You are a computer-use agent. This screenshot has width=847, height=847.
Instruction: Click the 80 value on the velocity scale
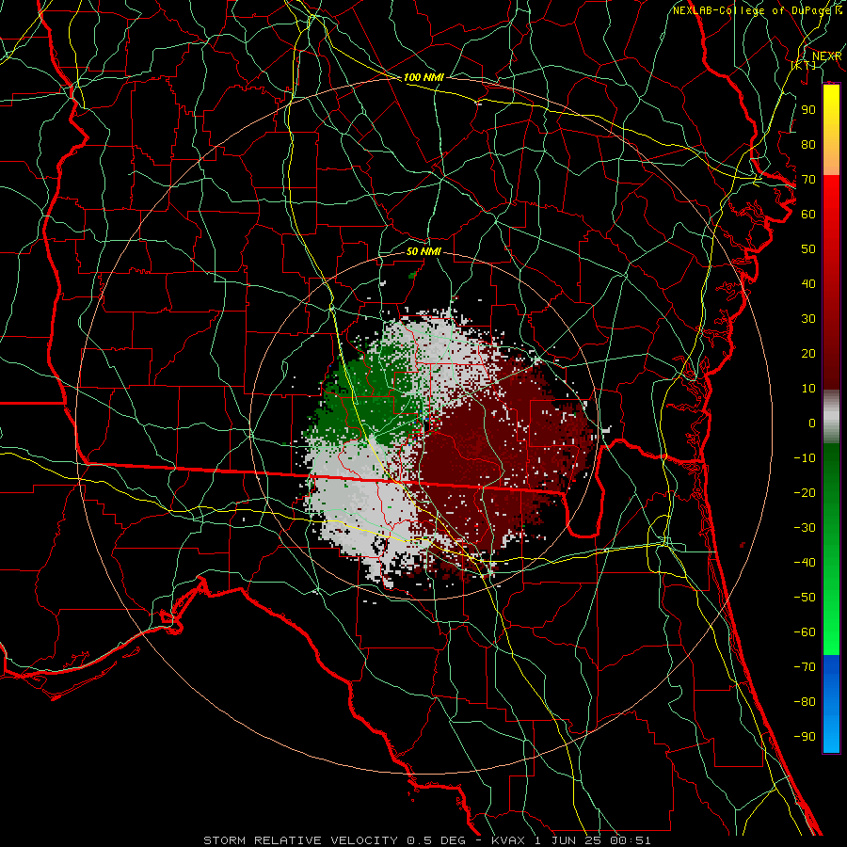click(x=808, y=145)
